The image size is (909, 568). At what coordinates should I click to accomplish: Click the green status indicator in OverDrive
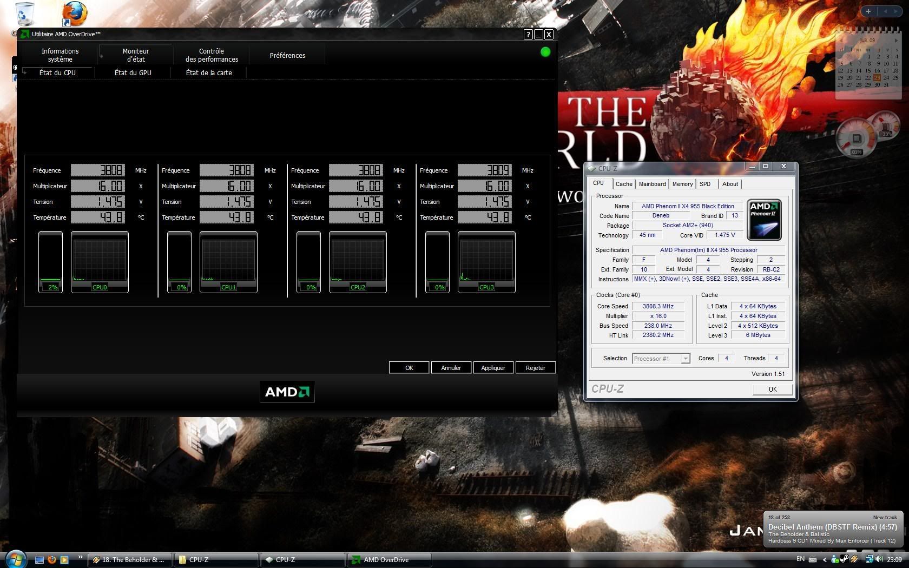pyautogui.click(x=545, y=52)
